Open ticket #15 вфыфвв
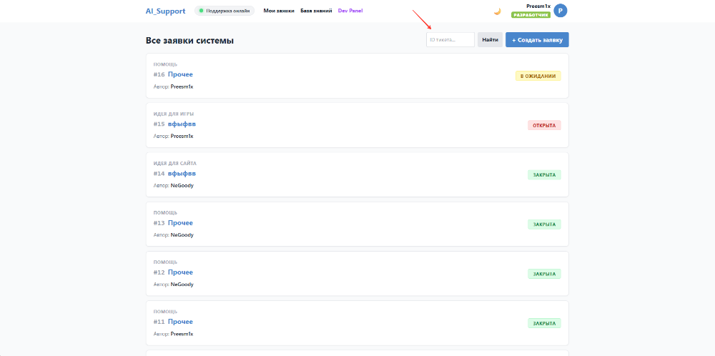 182,124
